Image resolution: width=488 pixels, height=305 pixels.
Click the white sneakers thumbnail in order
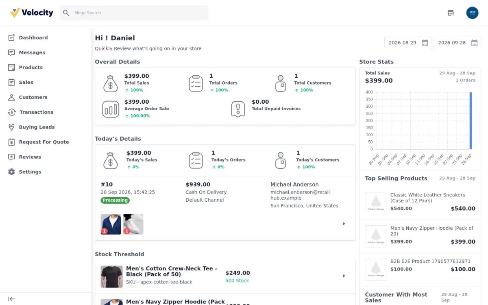pyautogui.click(x=133, y=224)
